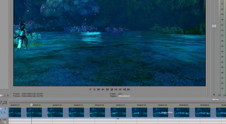Screen dimensions: 226x124
Task: Click the blue marker under the video track
Action: tap(118, 119)
